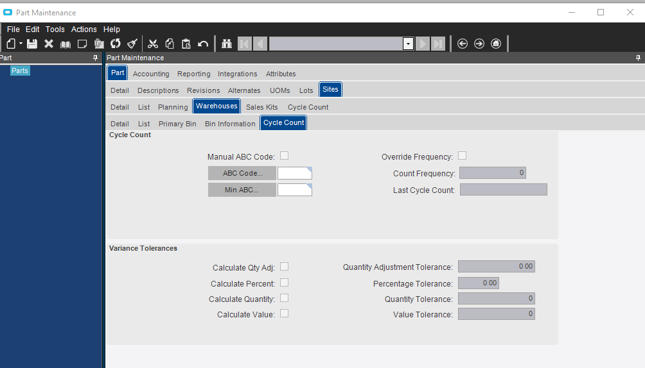Viewport: 645px width, 368px height.
Task: Click the Min ABC... button
Action: 242,190
